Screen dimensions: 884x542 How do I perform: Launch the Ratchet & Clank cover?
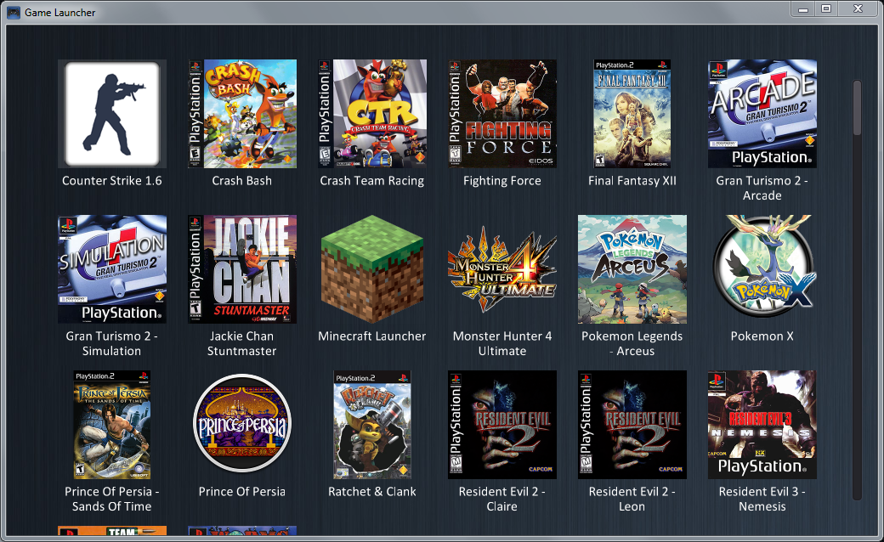point(372,424)
